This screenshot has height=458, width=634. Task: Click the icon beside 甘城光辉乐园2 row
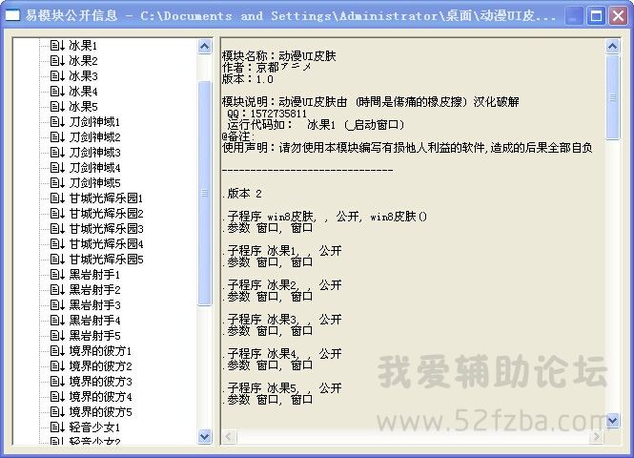(x=57, y=213)
